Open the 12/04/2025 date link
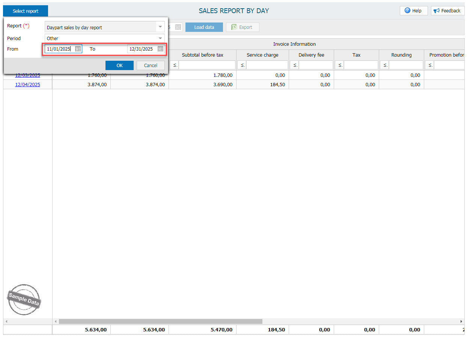The width and height of the screenshot is (467, 337). pyautogui.click(x=27, y=85)
